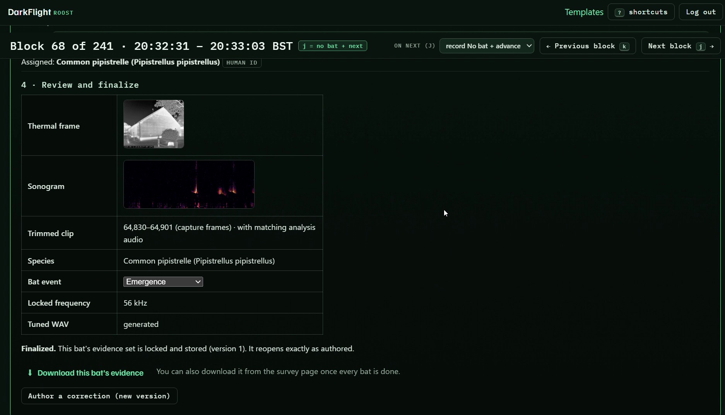Click the '4 · Review and finalize' heading

pos(80,85)
